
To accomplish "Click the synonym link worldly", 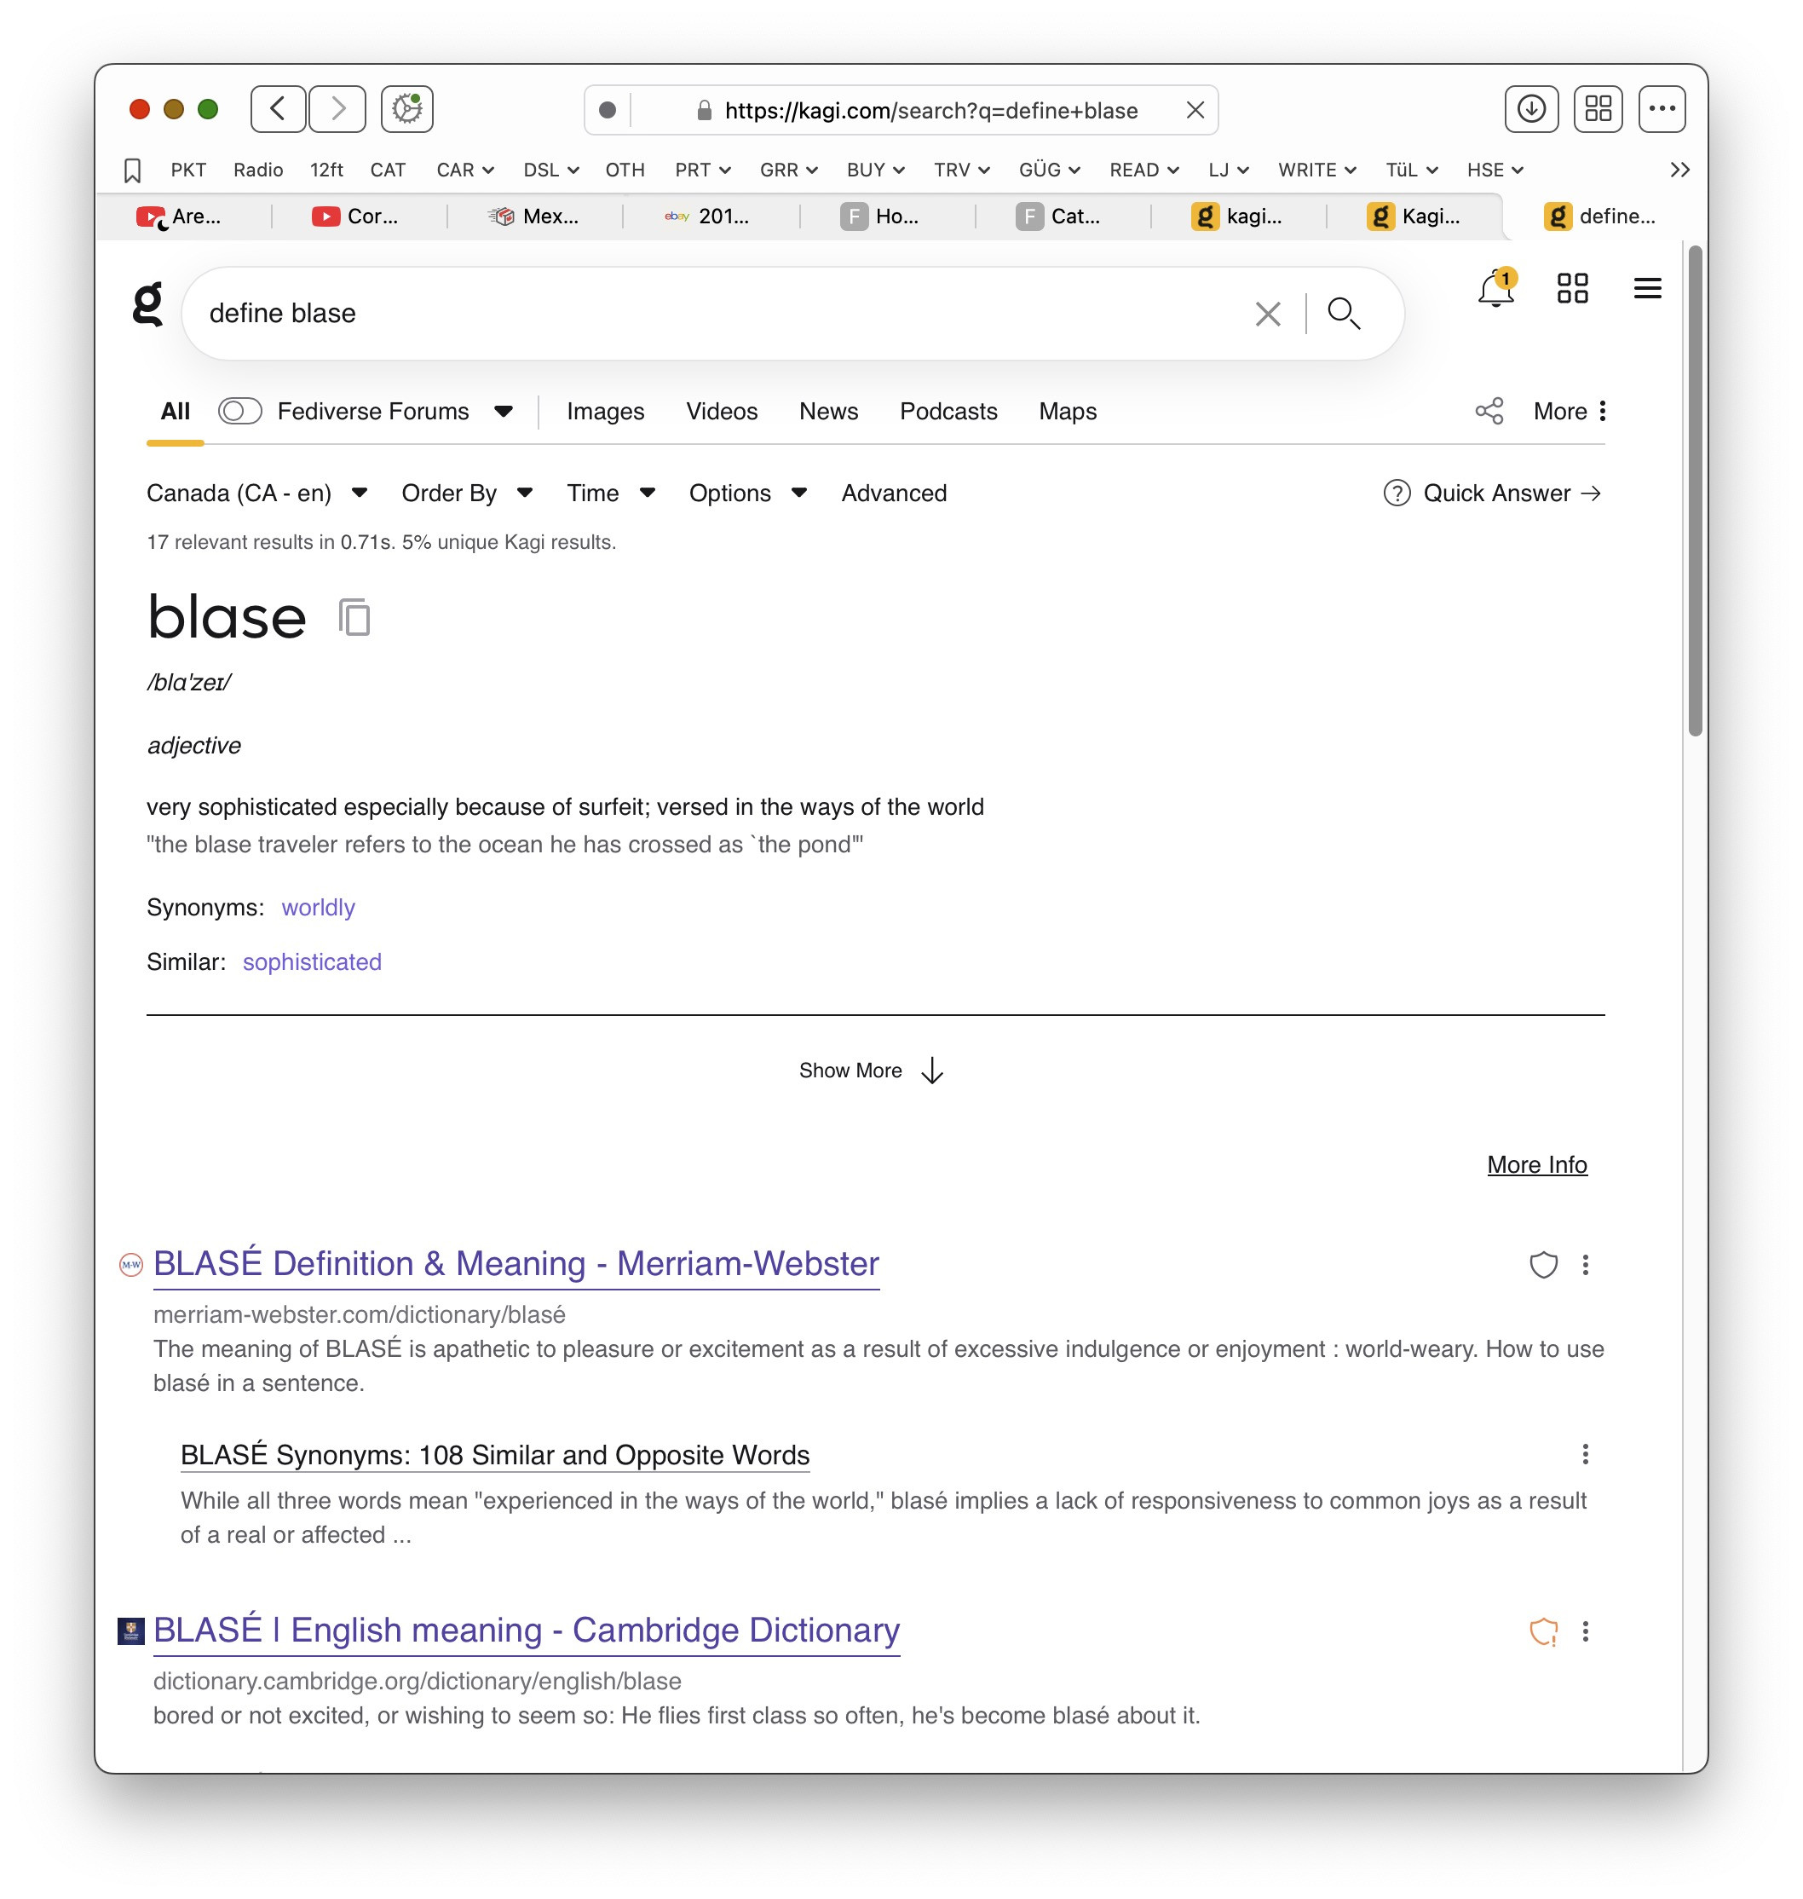I will (x=317, y=908).
